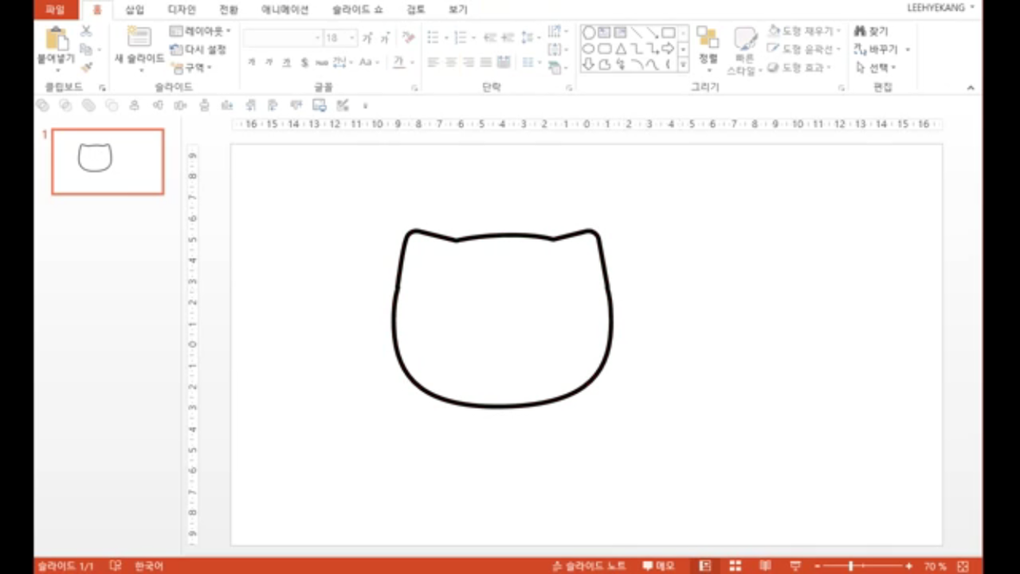Switch to Slide Sorter view icon
The height and width of the screenshot is (574, 1020).
[x=735, y=566]
